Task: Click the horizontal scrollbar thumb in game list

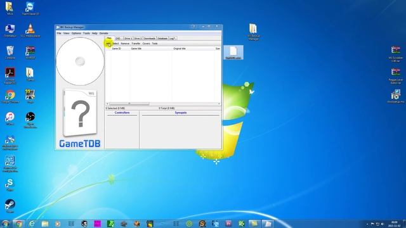Action: [x=129, y=104]
